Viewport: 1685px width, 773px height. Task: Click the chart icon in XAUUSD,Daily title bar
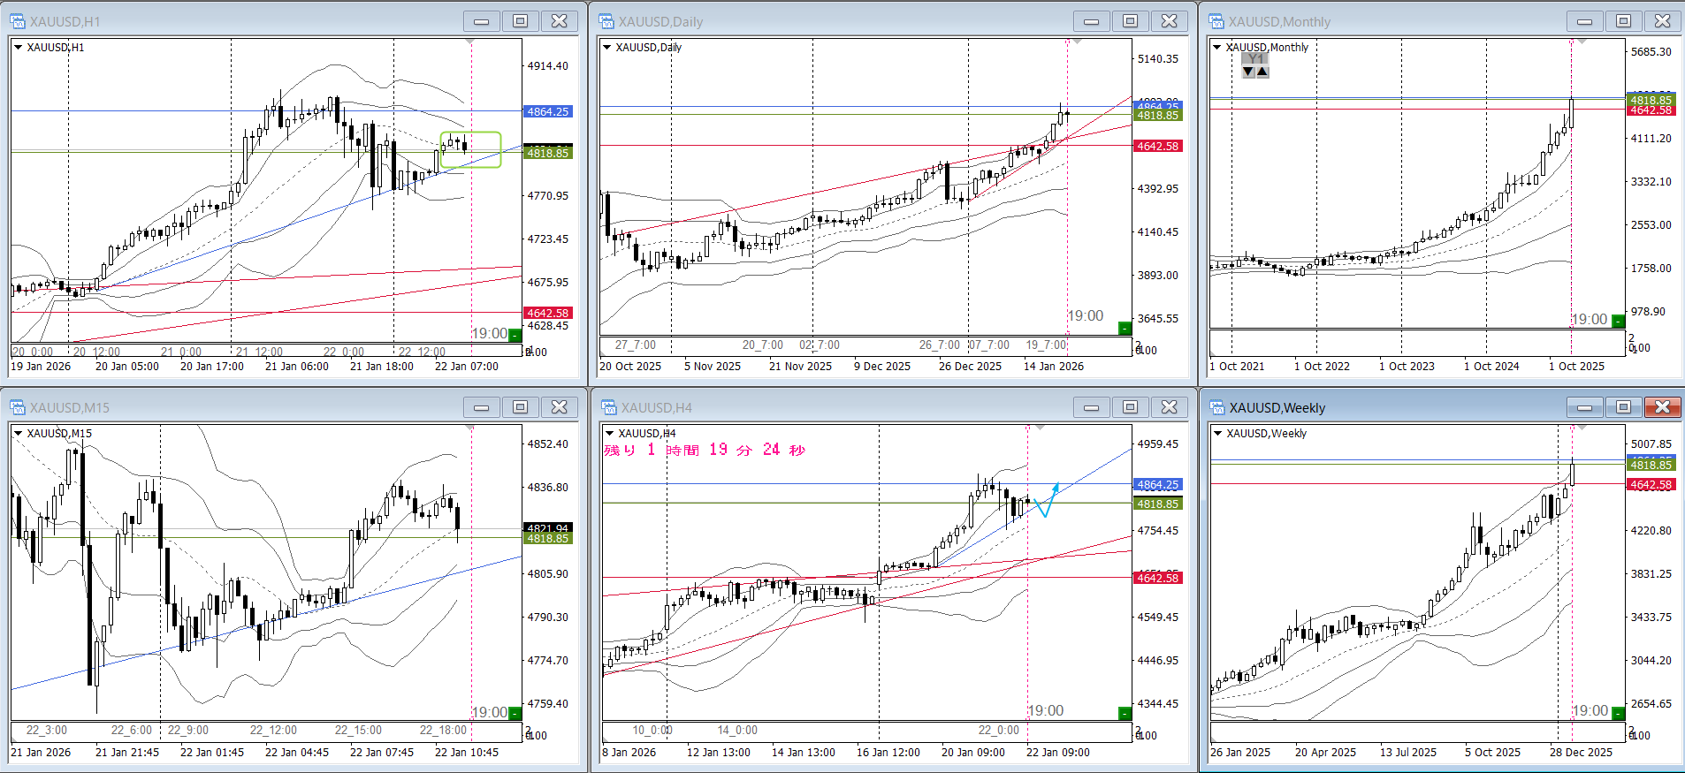606,21
